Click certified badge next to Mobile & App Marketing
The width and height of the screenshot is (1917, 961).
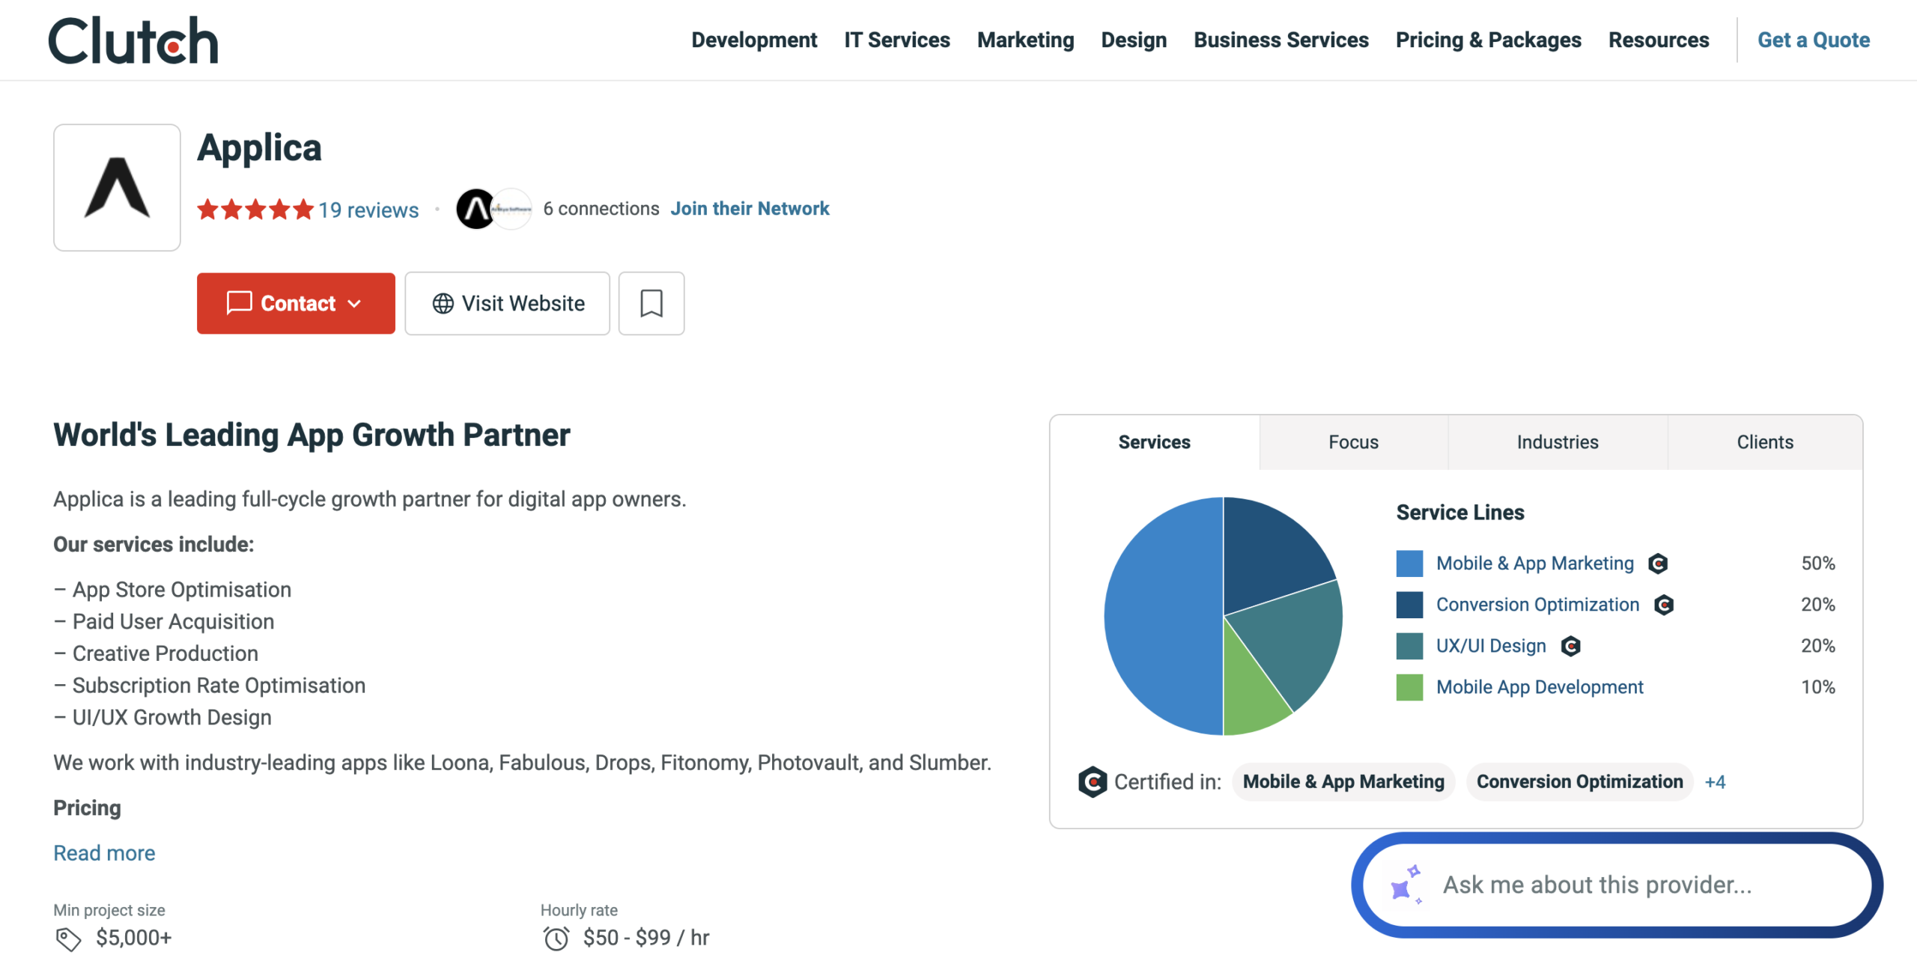(x=1657, y=563)
